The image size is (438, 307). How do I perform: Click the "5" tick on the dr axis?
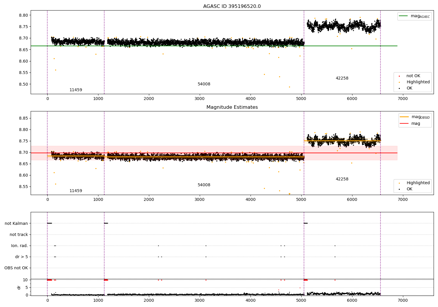(x=27, y=287)
